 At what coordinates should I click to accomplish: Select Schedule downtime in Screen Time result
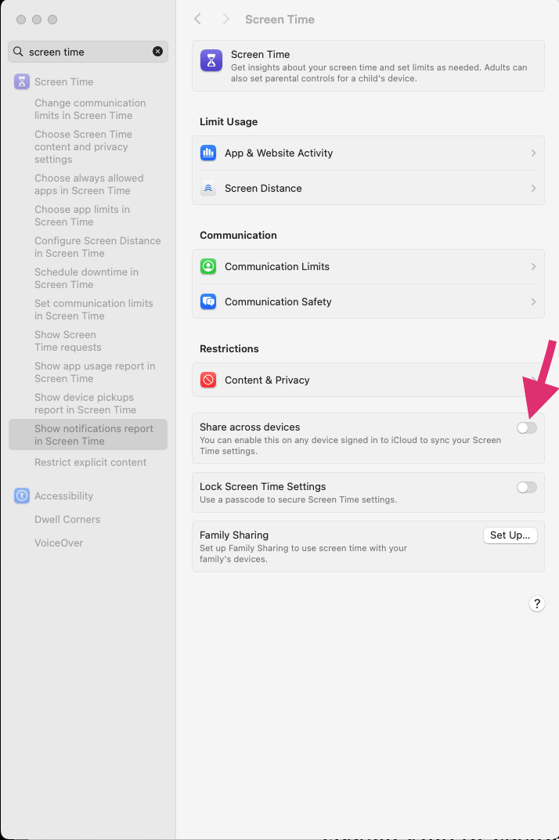88,279
